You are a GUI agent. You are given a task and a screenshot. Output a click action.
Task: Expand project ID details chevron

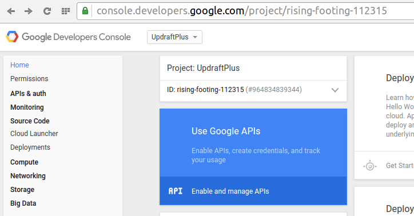click(335, 90)
